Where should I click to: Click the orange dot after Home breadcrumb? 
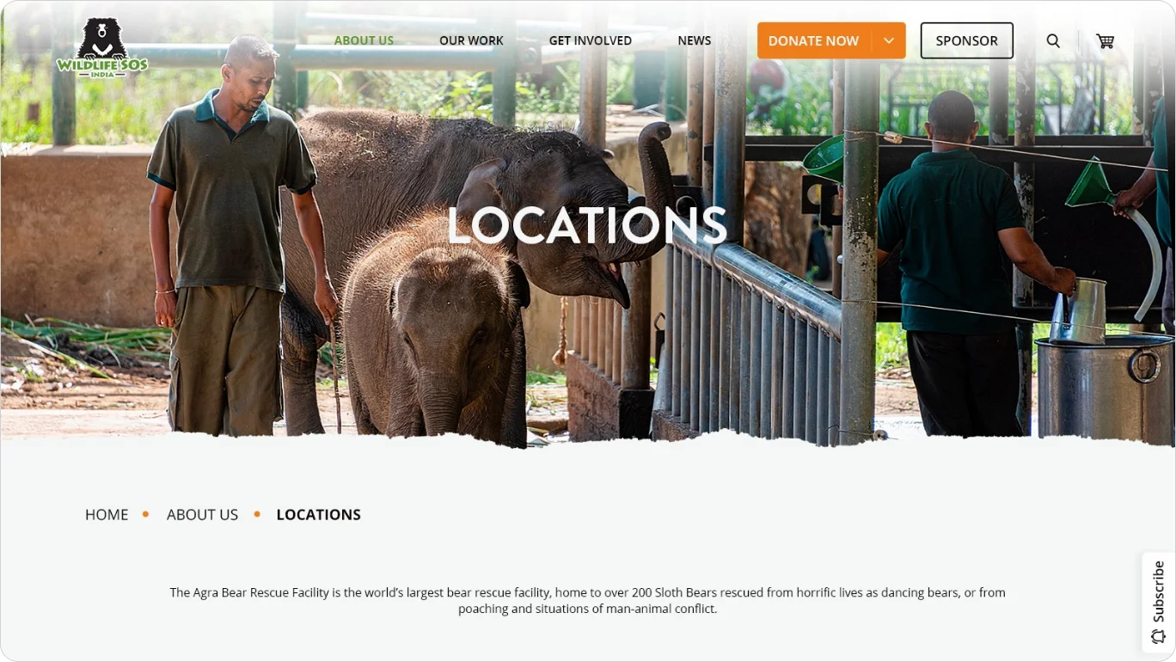(x=145, y=514)
